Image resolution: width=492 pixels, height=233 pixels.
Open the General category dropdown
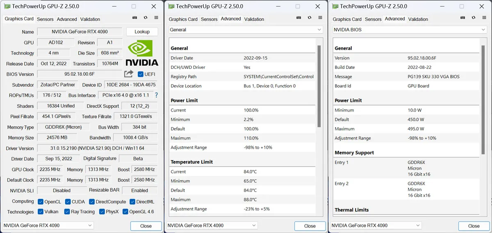click(246, 30)
